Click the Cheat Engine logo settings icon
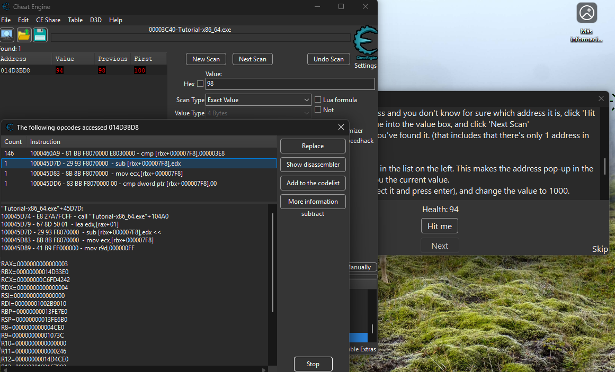 pos(365,43)
